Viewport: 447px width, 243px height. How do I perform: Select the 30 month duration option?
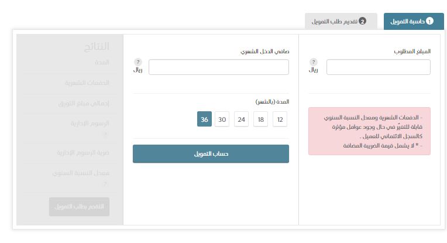(x=222, y=119)
